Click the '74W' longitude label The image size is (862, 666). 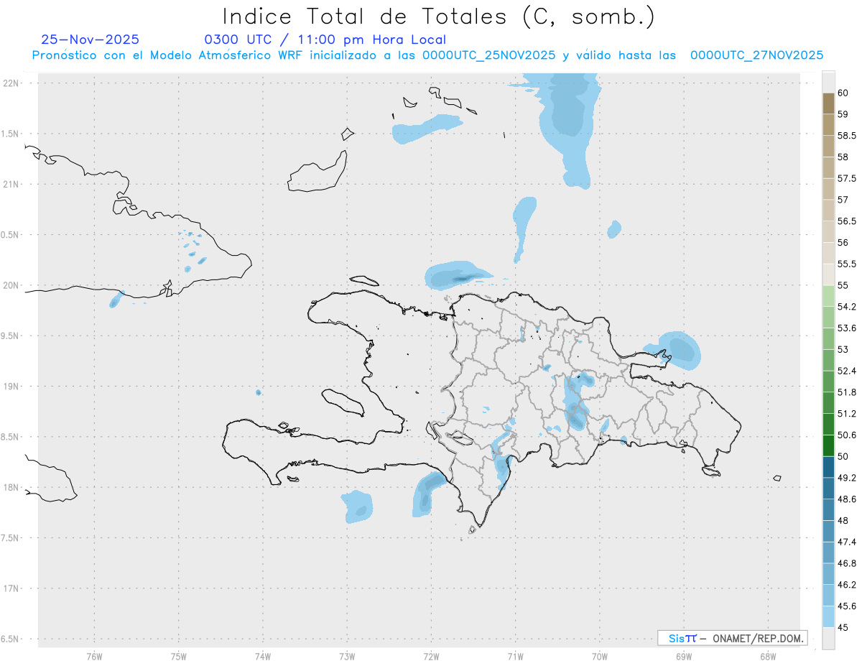263,657
